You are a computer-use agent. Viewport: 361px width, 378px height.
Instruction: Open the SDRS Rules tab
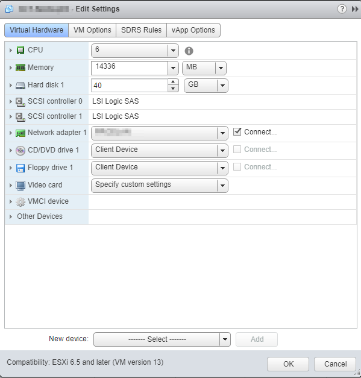(141, 30)
